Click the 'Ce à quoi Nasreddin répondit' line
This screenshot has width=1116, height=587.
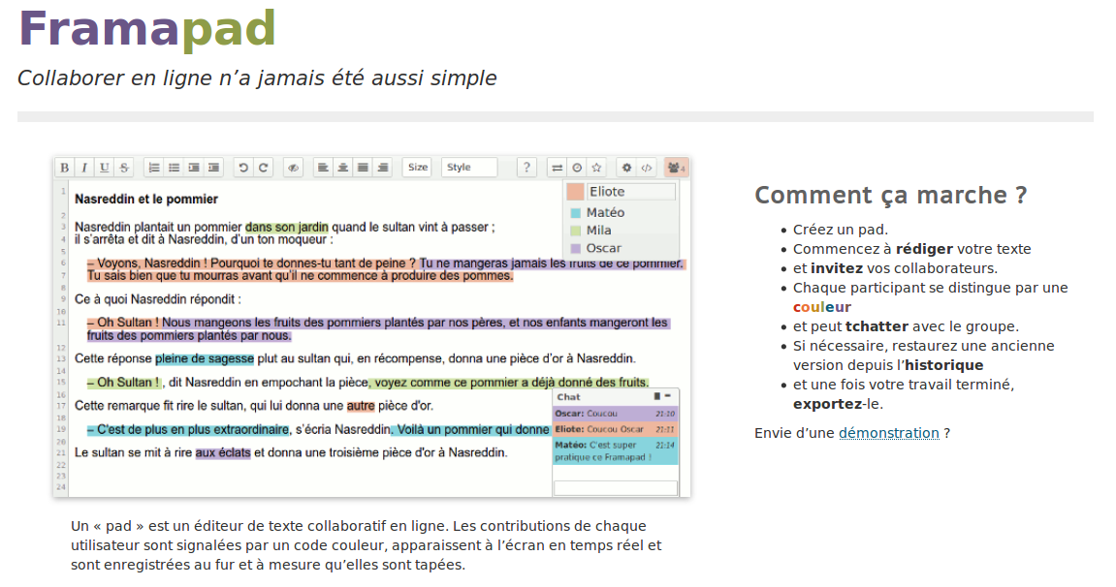click(158, 299)
